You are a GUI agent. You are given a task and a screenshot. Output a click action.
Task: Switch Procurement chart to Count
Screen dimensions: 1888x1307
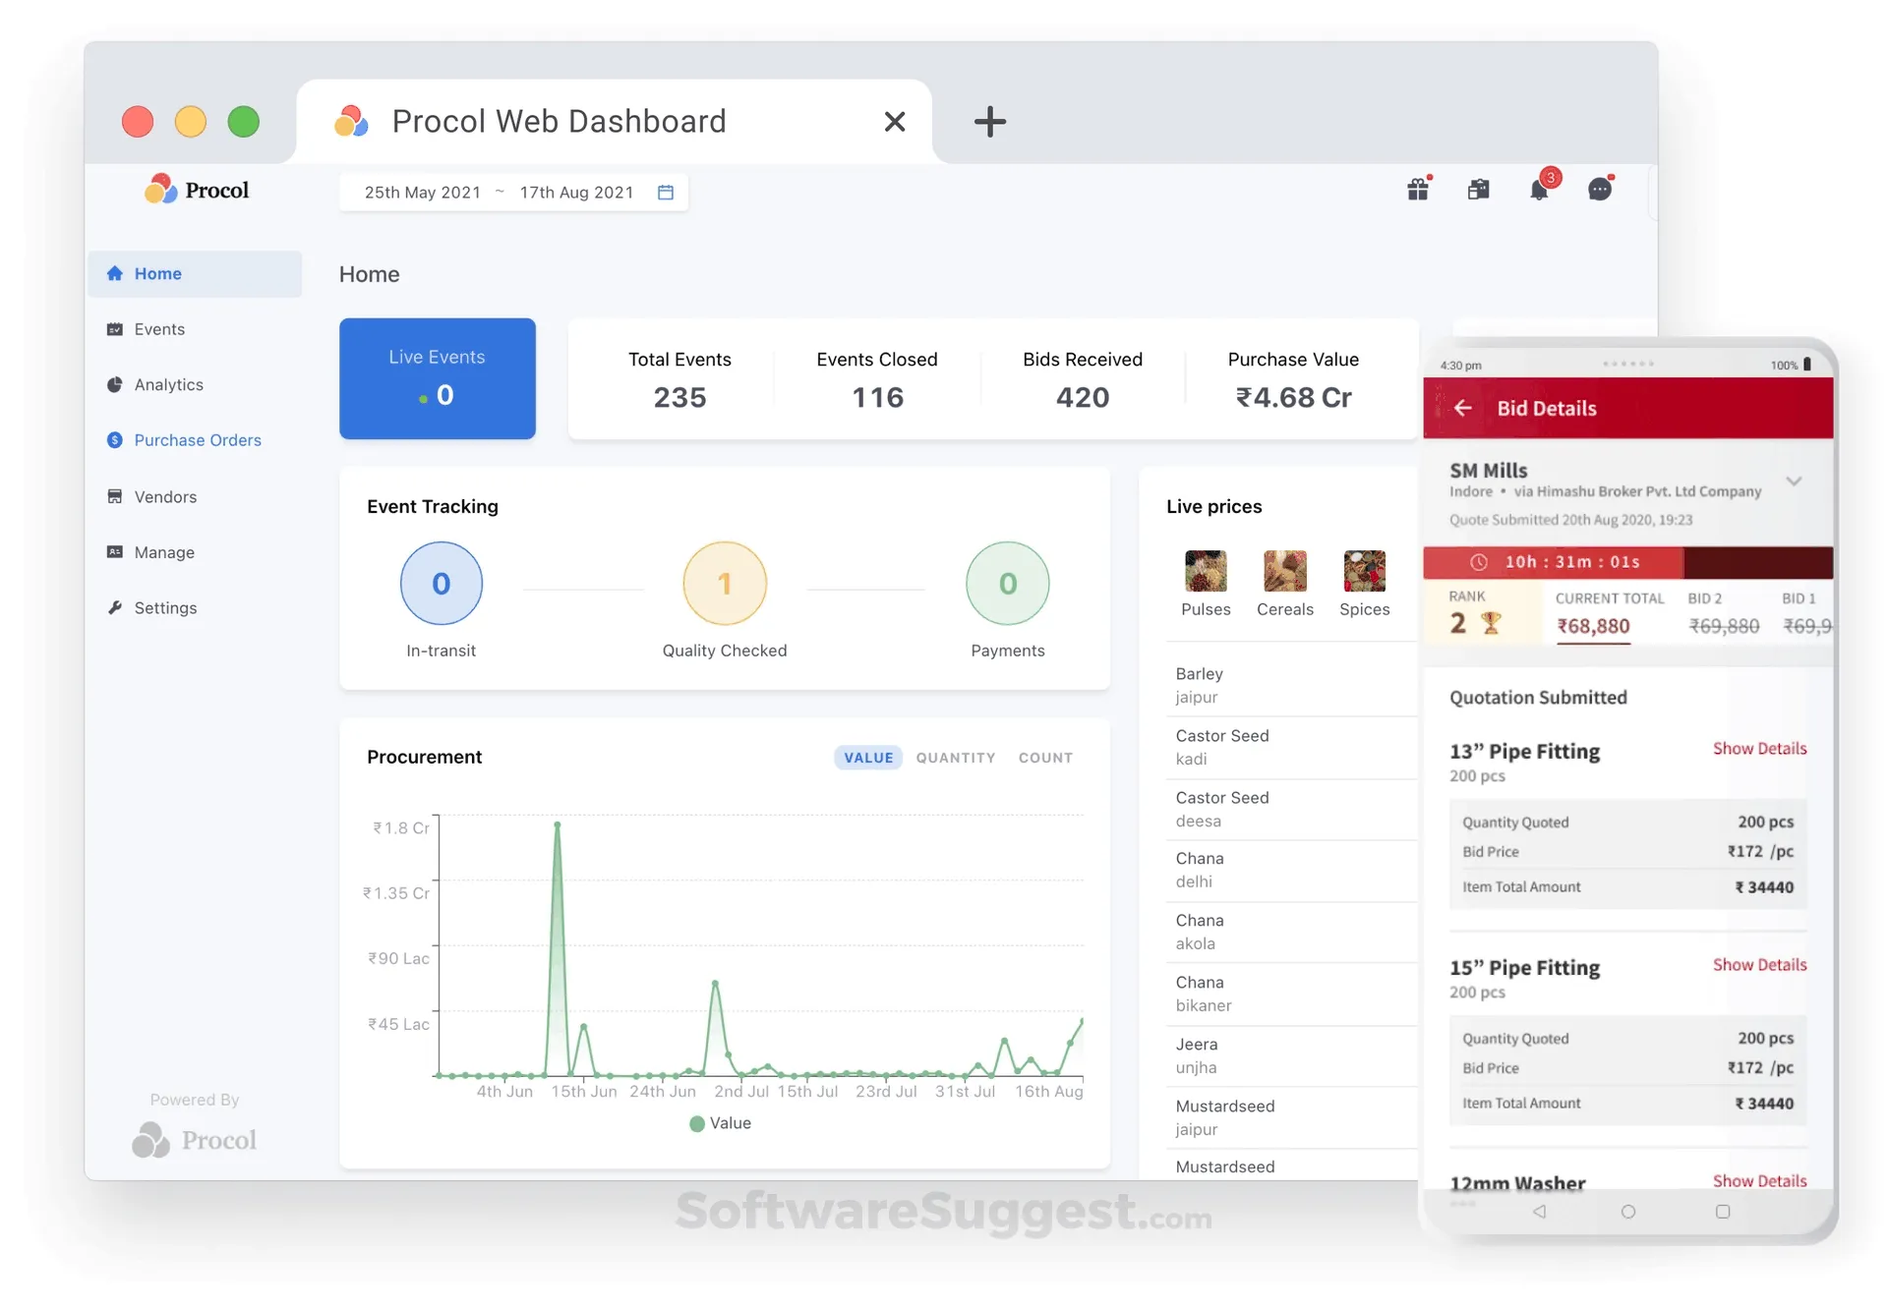pos(1045,758)
